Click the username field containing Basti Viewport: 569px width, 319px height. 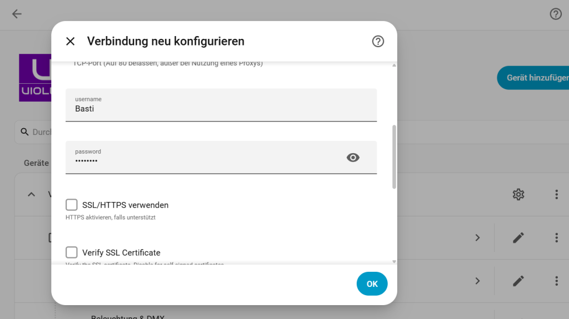[221, 105]
